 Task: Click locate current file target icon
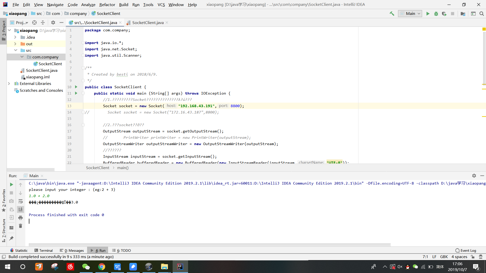click(34, 22)
